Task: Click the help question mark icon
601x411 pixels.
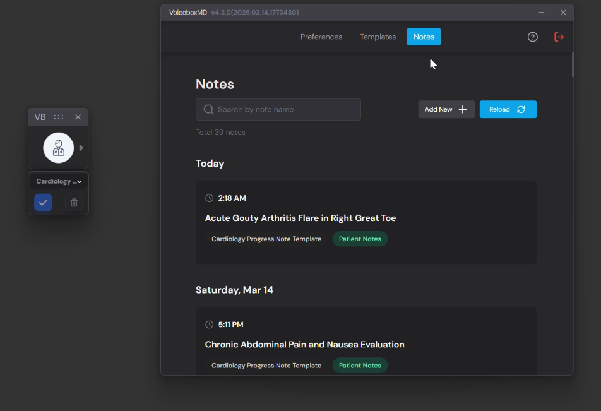Action: coord(533,37)
